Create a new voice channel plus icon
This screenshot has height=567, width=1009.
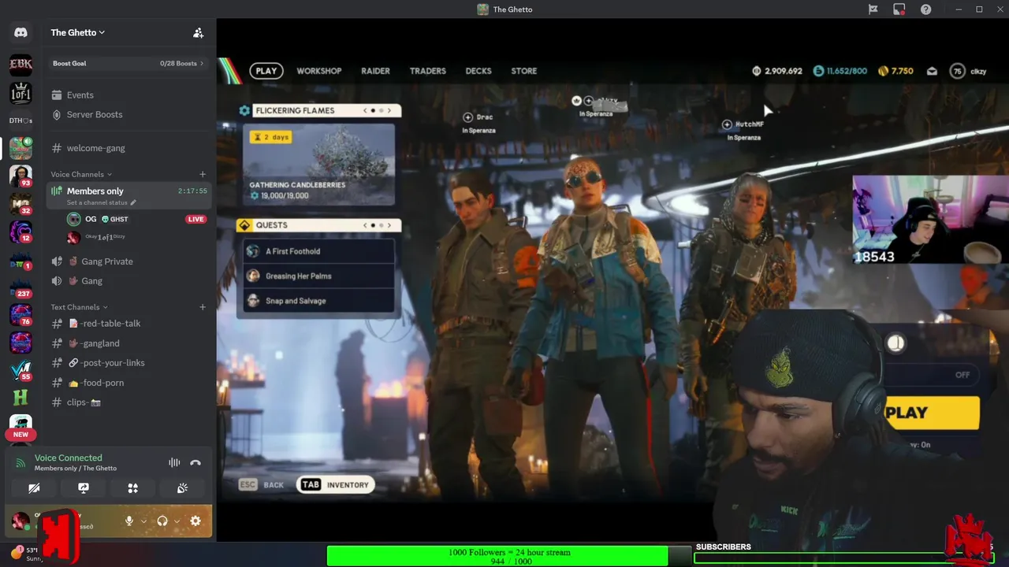coord(203,174)
